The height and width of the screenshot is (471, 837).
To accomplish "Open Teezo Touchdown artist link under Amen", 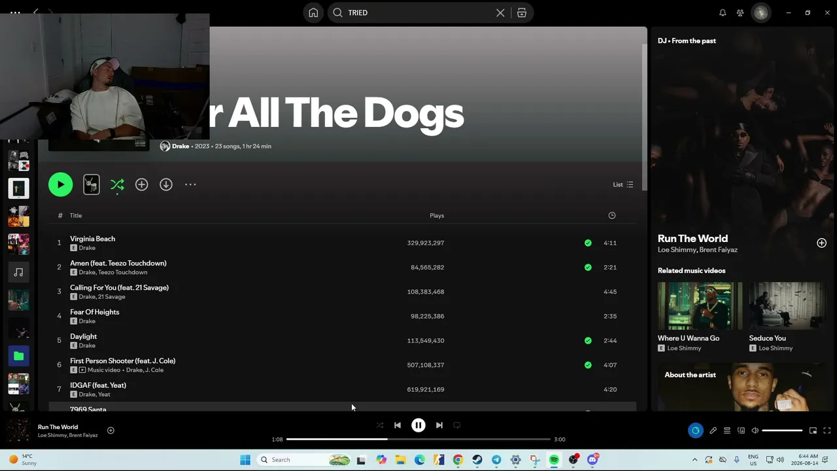I will 122,272.
